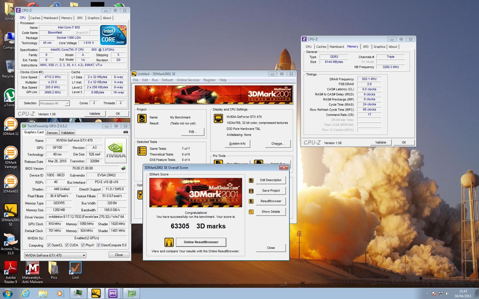Open Malwarebytes Anti-Malware desktop shortcut
This screenshot has width=479, height=299.
32,272
